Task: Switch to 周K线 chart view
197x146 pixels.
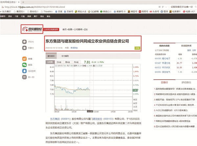Action: (x=67, y=62)
